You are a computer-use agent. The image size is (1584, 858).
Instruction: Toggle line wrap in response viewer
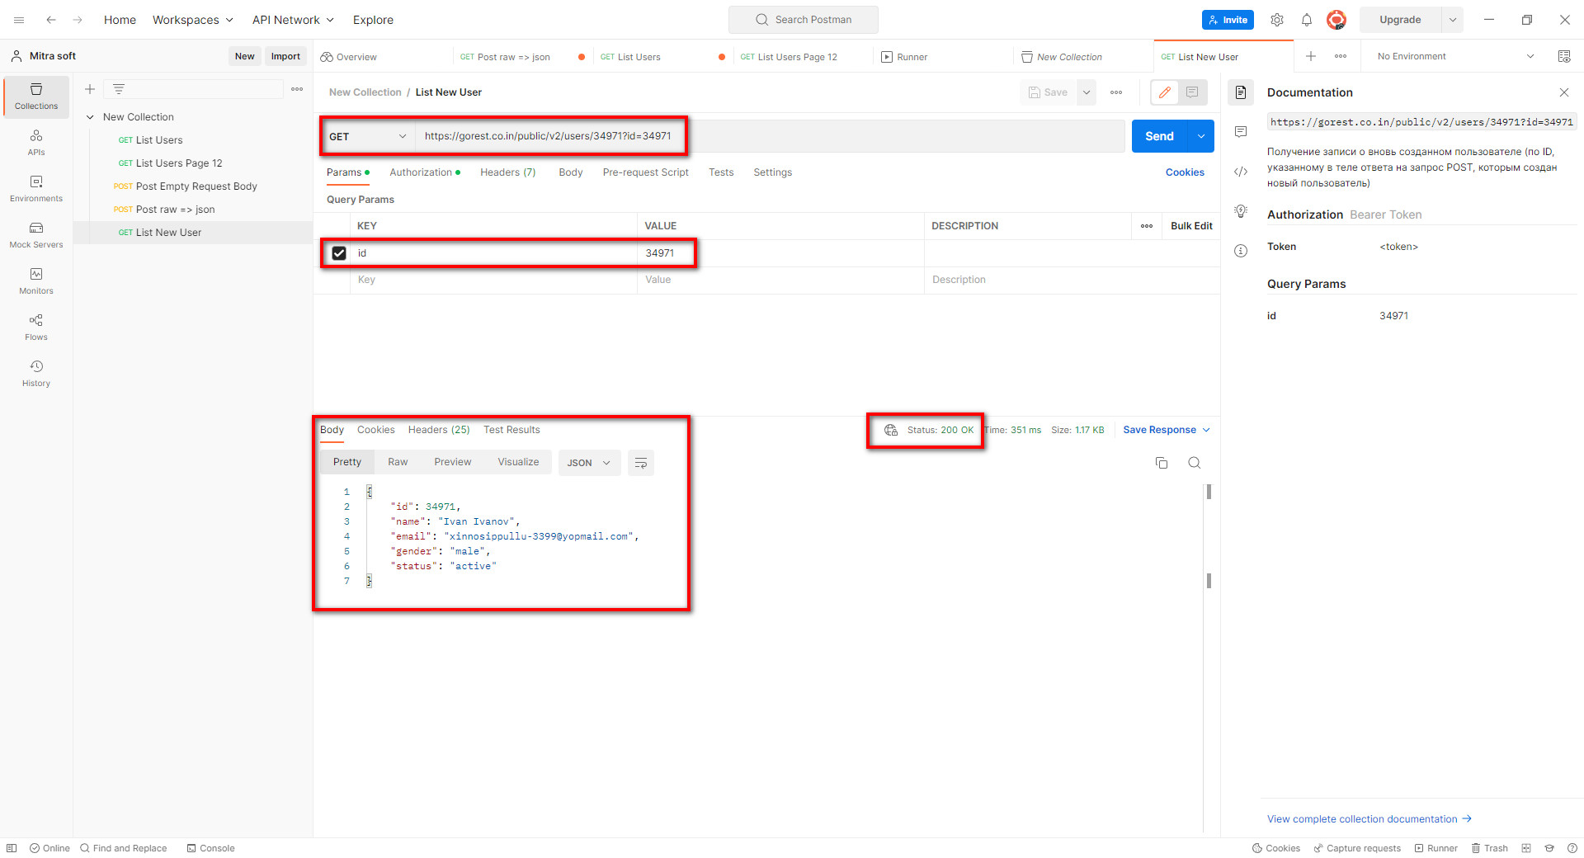point(641,463)
